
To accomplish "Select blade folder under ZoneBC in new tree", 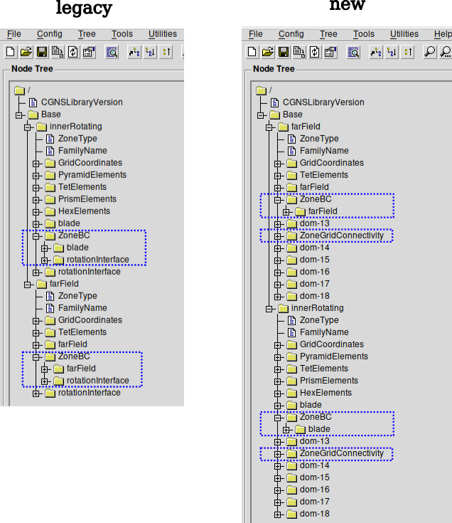I will [x=318, y=429].
